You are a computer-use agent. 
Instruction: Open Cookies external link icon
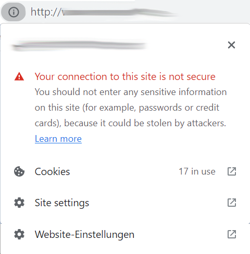pyautogui.click(x=232, y=171)
